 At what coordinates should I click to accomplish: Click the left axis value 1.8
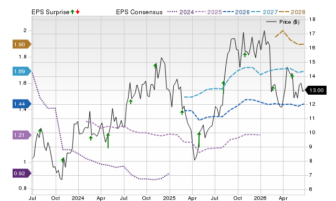point(23,57)
